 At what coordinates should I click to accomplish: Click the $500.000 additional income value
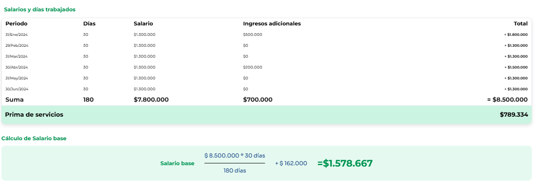pos(253,34)
